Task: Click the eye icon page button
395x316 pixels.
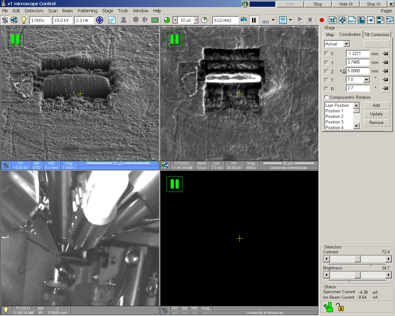Action: 371,20
